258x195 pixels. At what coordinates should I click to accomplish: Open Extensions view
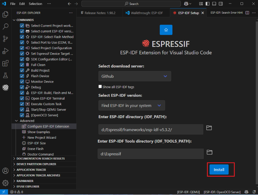tap(6, 63)
